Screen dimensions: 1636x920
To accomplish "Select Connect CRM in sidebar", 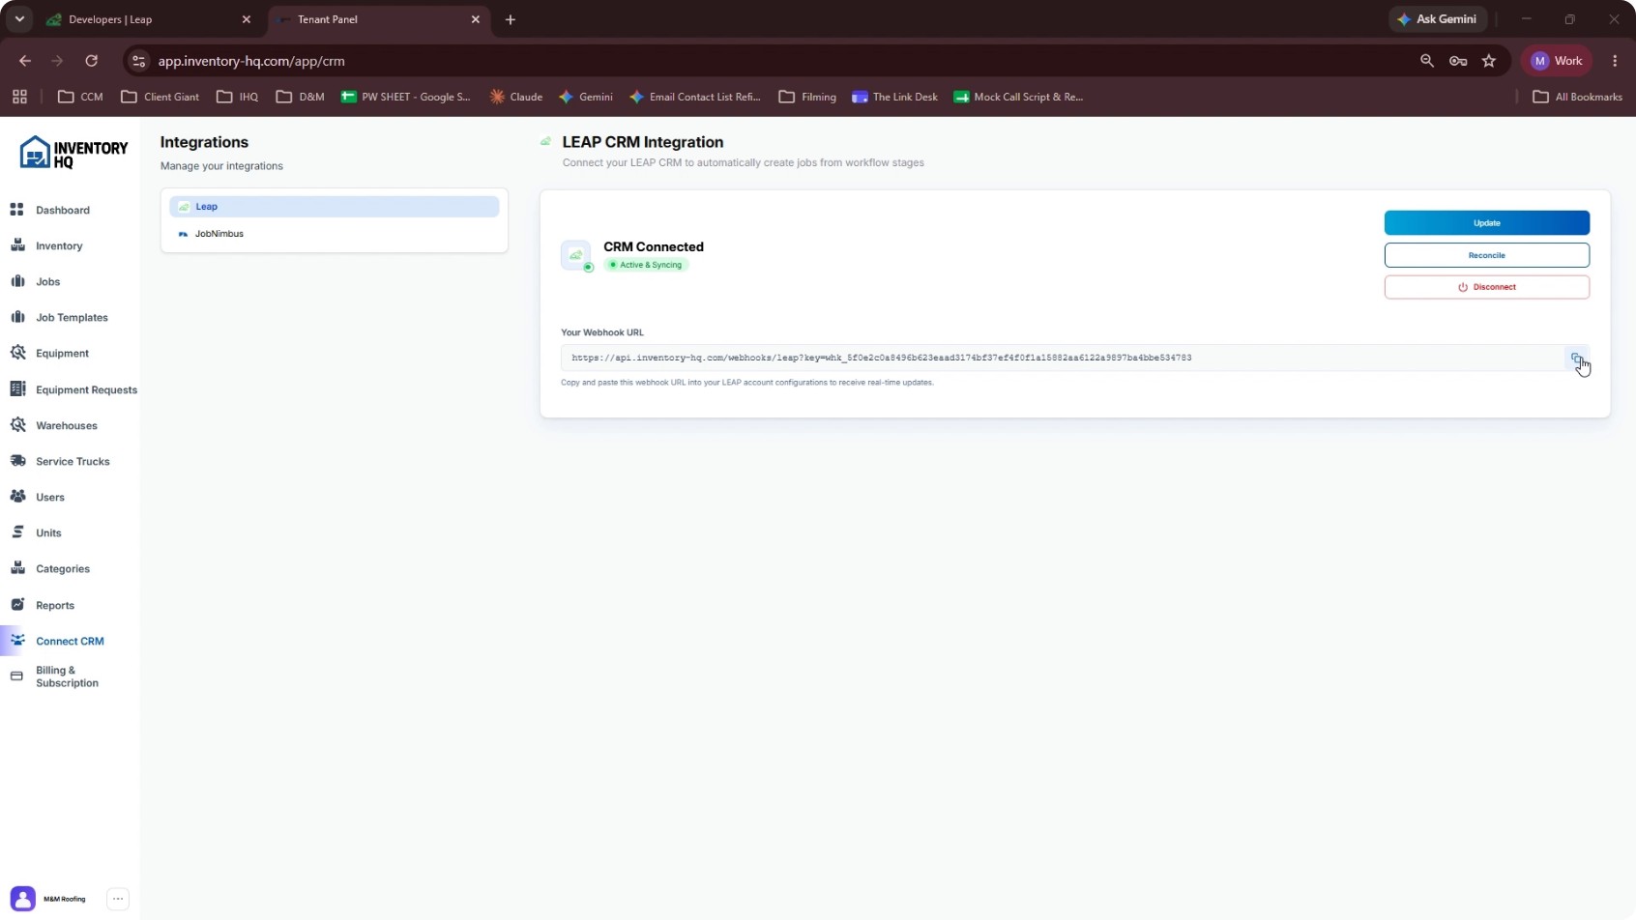I will pos(70,641).
